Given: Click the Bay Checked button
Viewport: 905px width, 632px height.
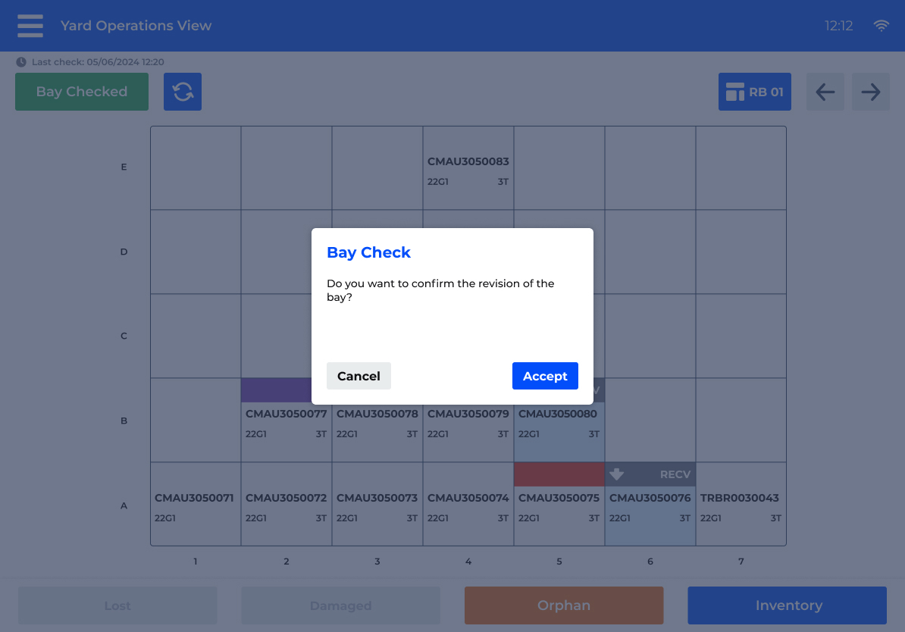Looking at the screenshot, I should pos(82,92).
